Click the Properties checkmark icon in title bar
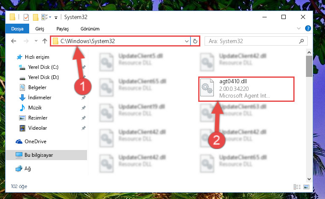 [26, 17]
